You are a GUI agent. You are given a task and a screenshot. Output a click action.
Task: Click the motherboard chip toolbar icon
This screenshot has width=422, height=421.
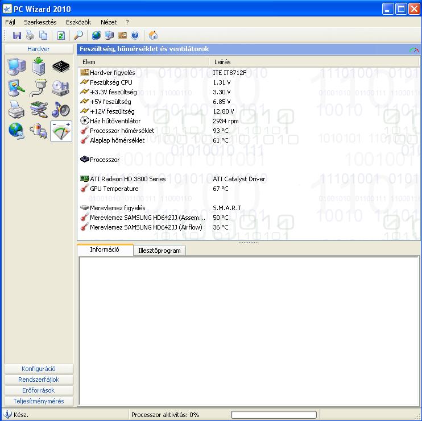tap(122, 35)
